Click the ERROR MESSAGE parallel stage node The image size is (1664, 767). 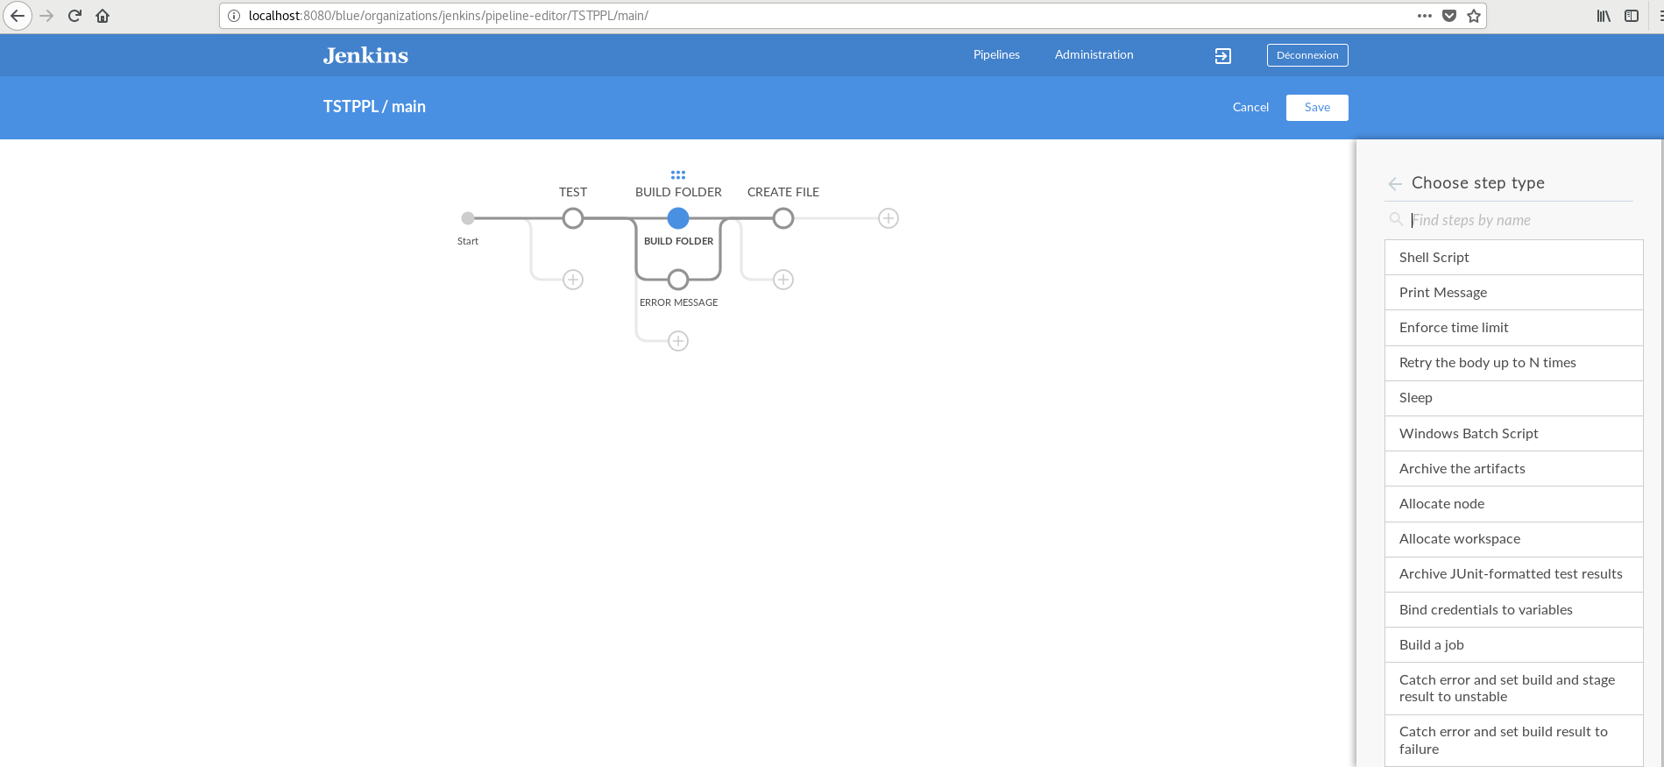point(678,280)
